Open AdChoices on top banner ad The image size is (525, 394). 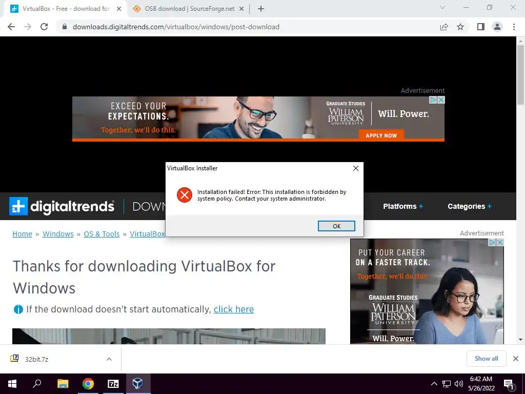point(433,100)
